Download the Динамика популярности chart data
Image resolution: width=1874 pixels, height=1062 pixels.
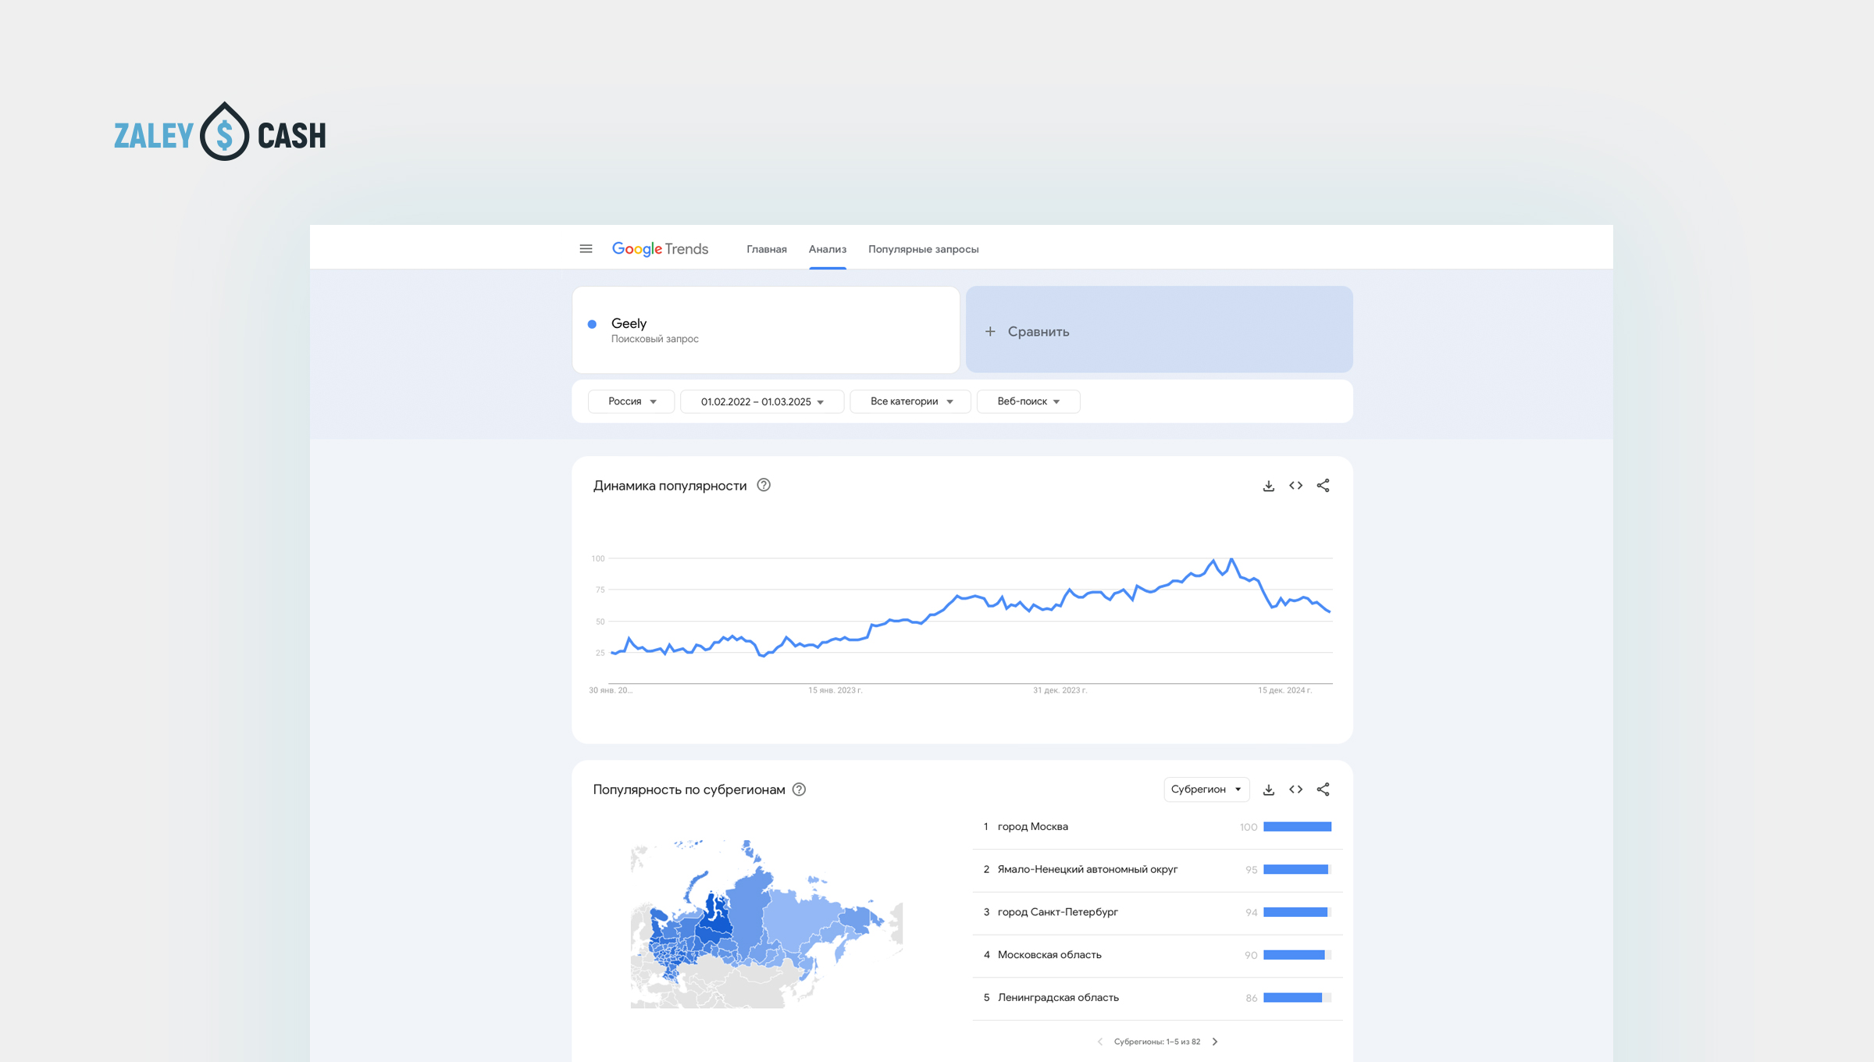1269,486
